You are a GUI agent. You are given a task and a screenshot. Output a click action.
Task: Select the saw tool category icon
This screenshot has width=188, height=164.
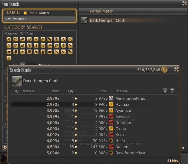pyautogui.click(x=70, y=45)
